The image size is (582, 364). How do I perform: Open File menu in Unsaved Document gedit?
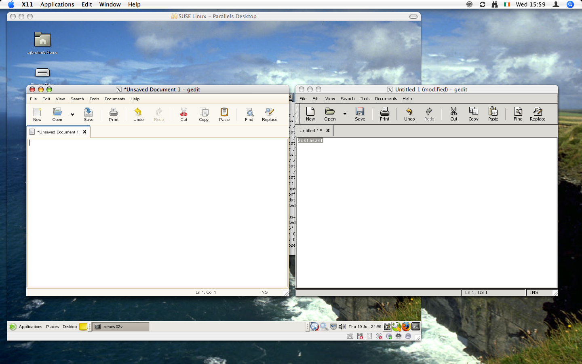point(34,99)
